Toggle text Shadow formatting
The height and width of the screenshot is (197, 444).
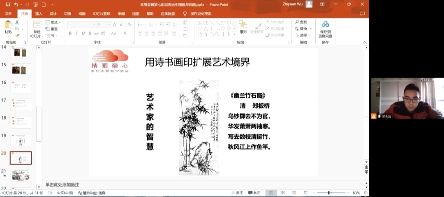[90, 33]
